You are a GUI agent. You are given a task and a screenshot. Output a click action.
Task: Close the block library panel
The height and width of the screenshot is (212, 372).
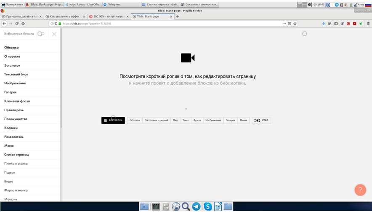(54, 34)
